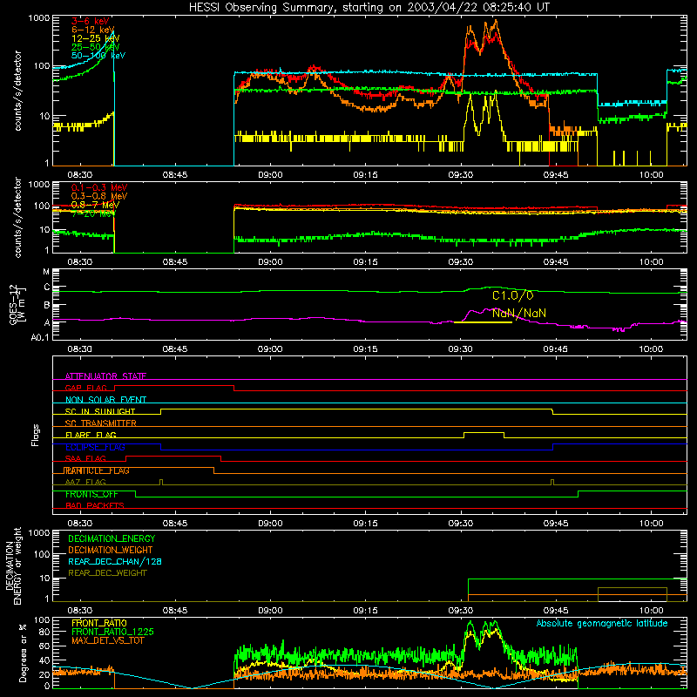This screenshot has width=697, height=697.
Task: Click the A0.1 level label on GOES axis
Action: (40, 337)
